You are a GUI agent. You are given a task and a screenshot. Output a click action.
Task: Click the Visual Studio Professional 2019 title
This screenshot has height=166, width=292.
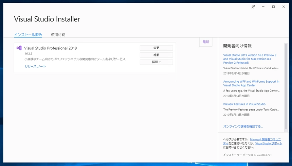coord(51,48)
